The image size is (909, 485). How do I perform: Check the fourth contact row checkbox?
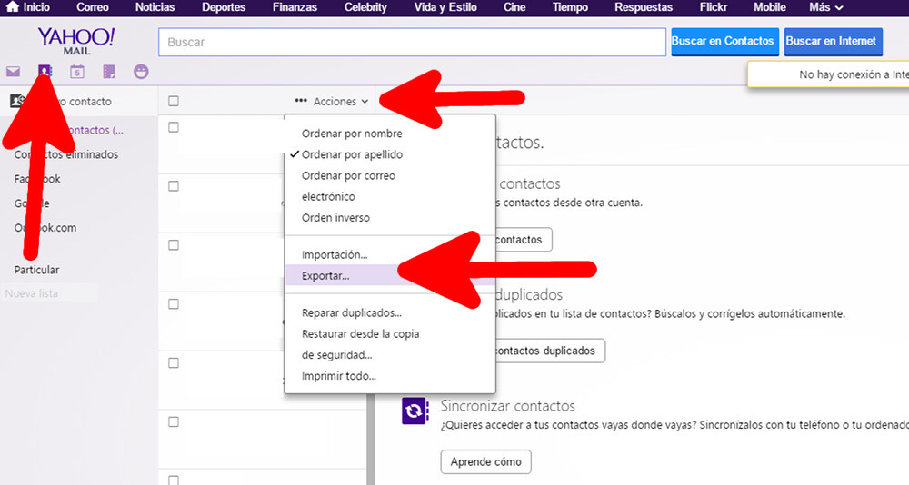pyautogui.click(x=174, y=304)
